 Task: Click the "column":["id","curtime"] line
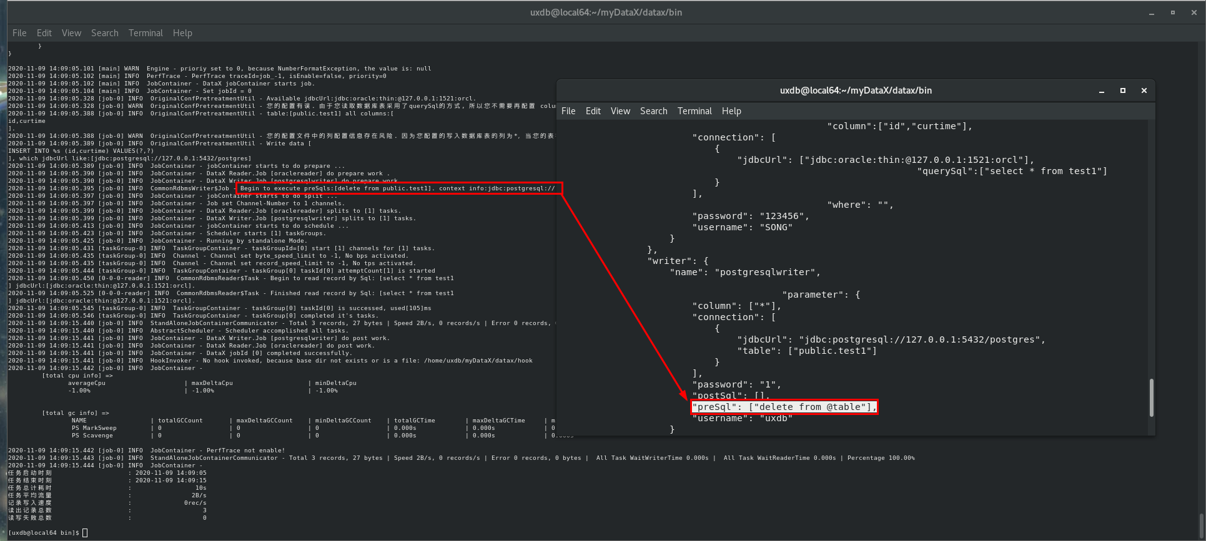point(900,126)
